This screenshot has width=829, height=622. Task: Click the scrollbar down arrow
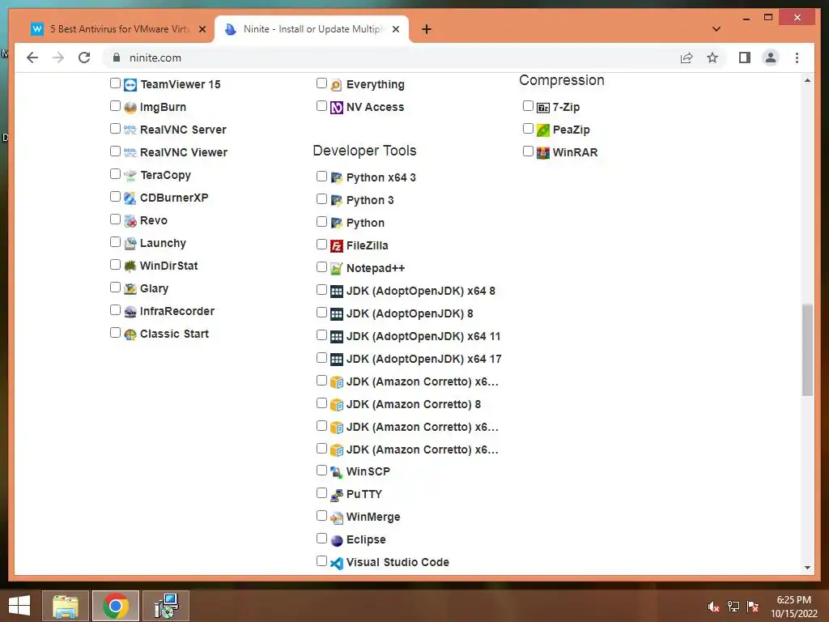[807, 568]
